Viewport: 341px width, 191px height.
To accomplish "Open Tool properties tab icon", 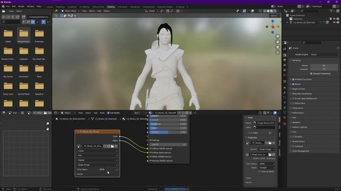I will click(x=285, y=49).
